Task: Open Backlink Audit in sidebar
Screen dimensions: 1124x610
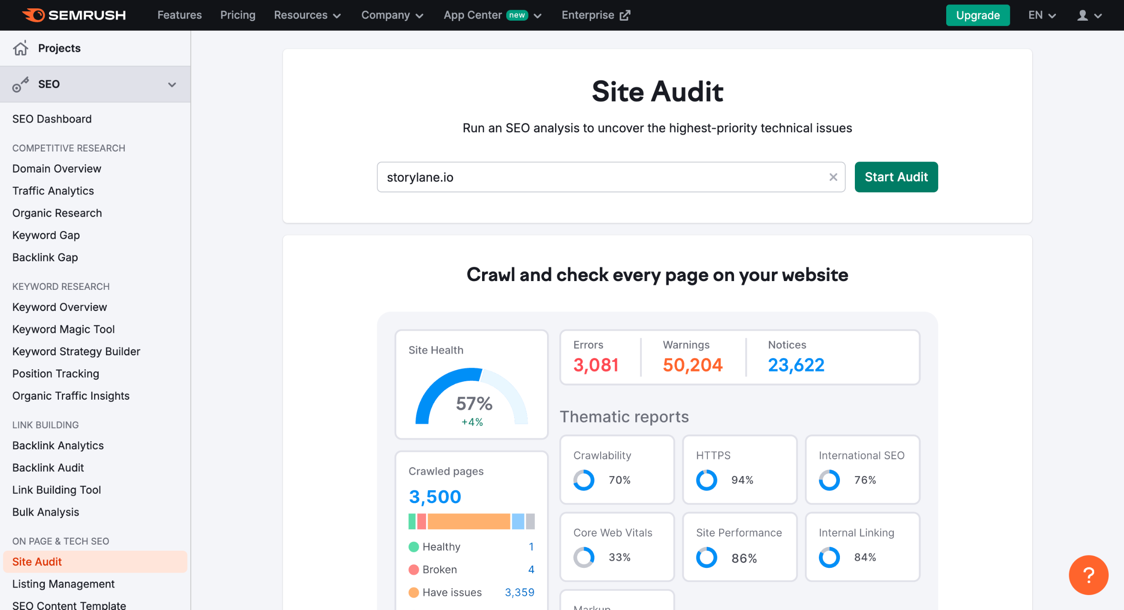Action: [48, 467]
